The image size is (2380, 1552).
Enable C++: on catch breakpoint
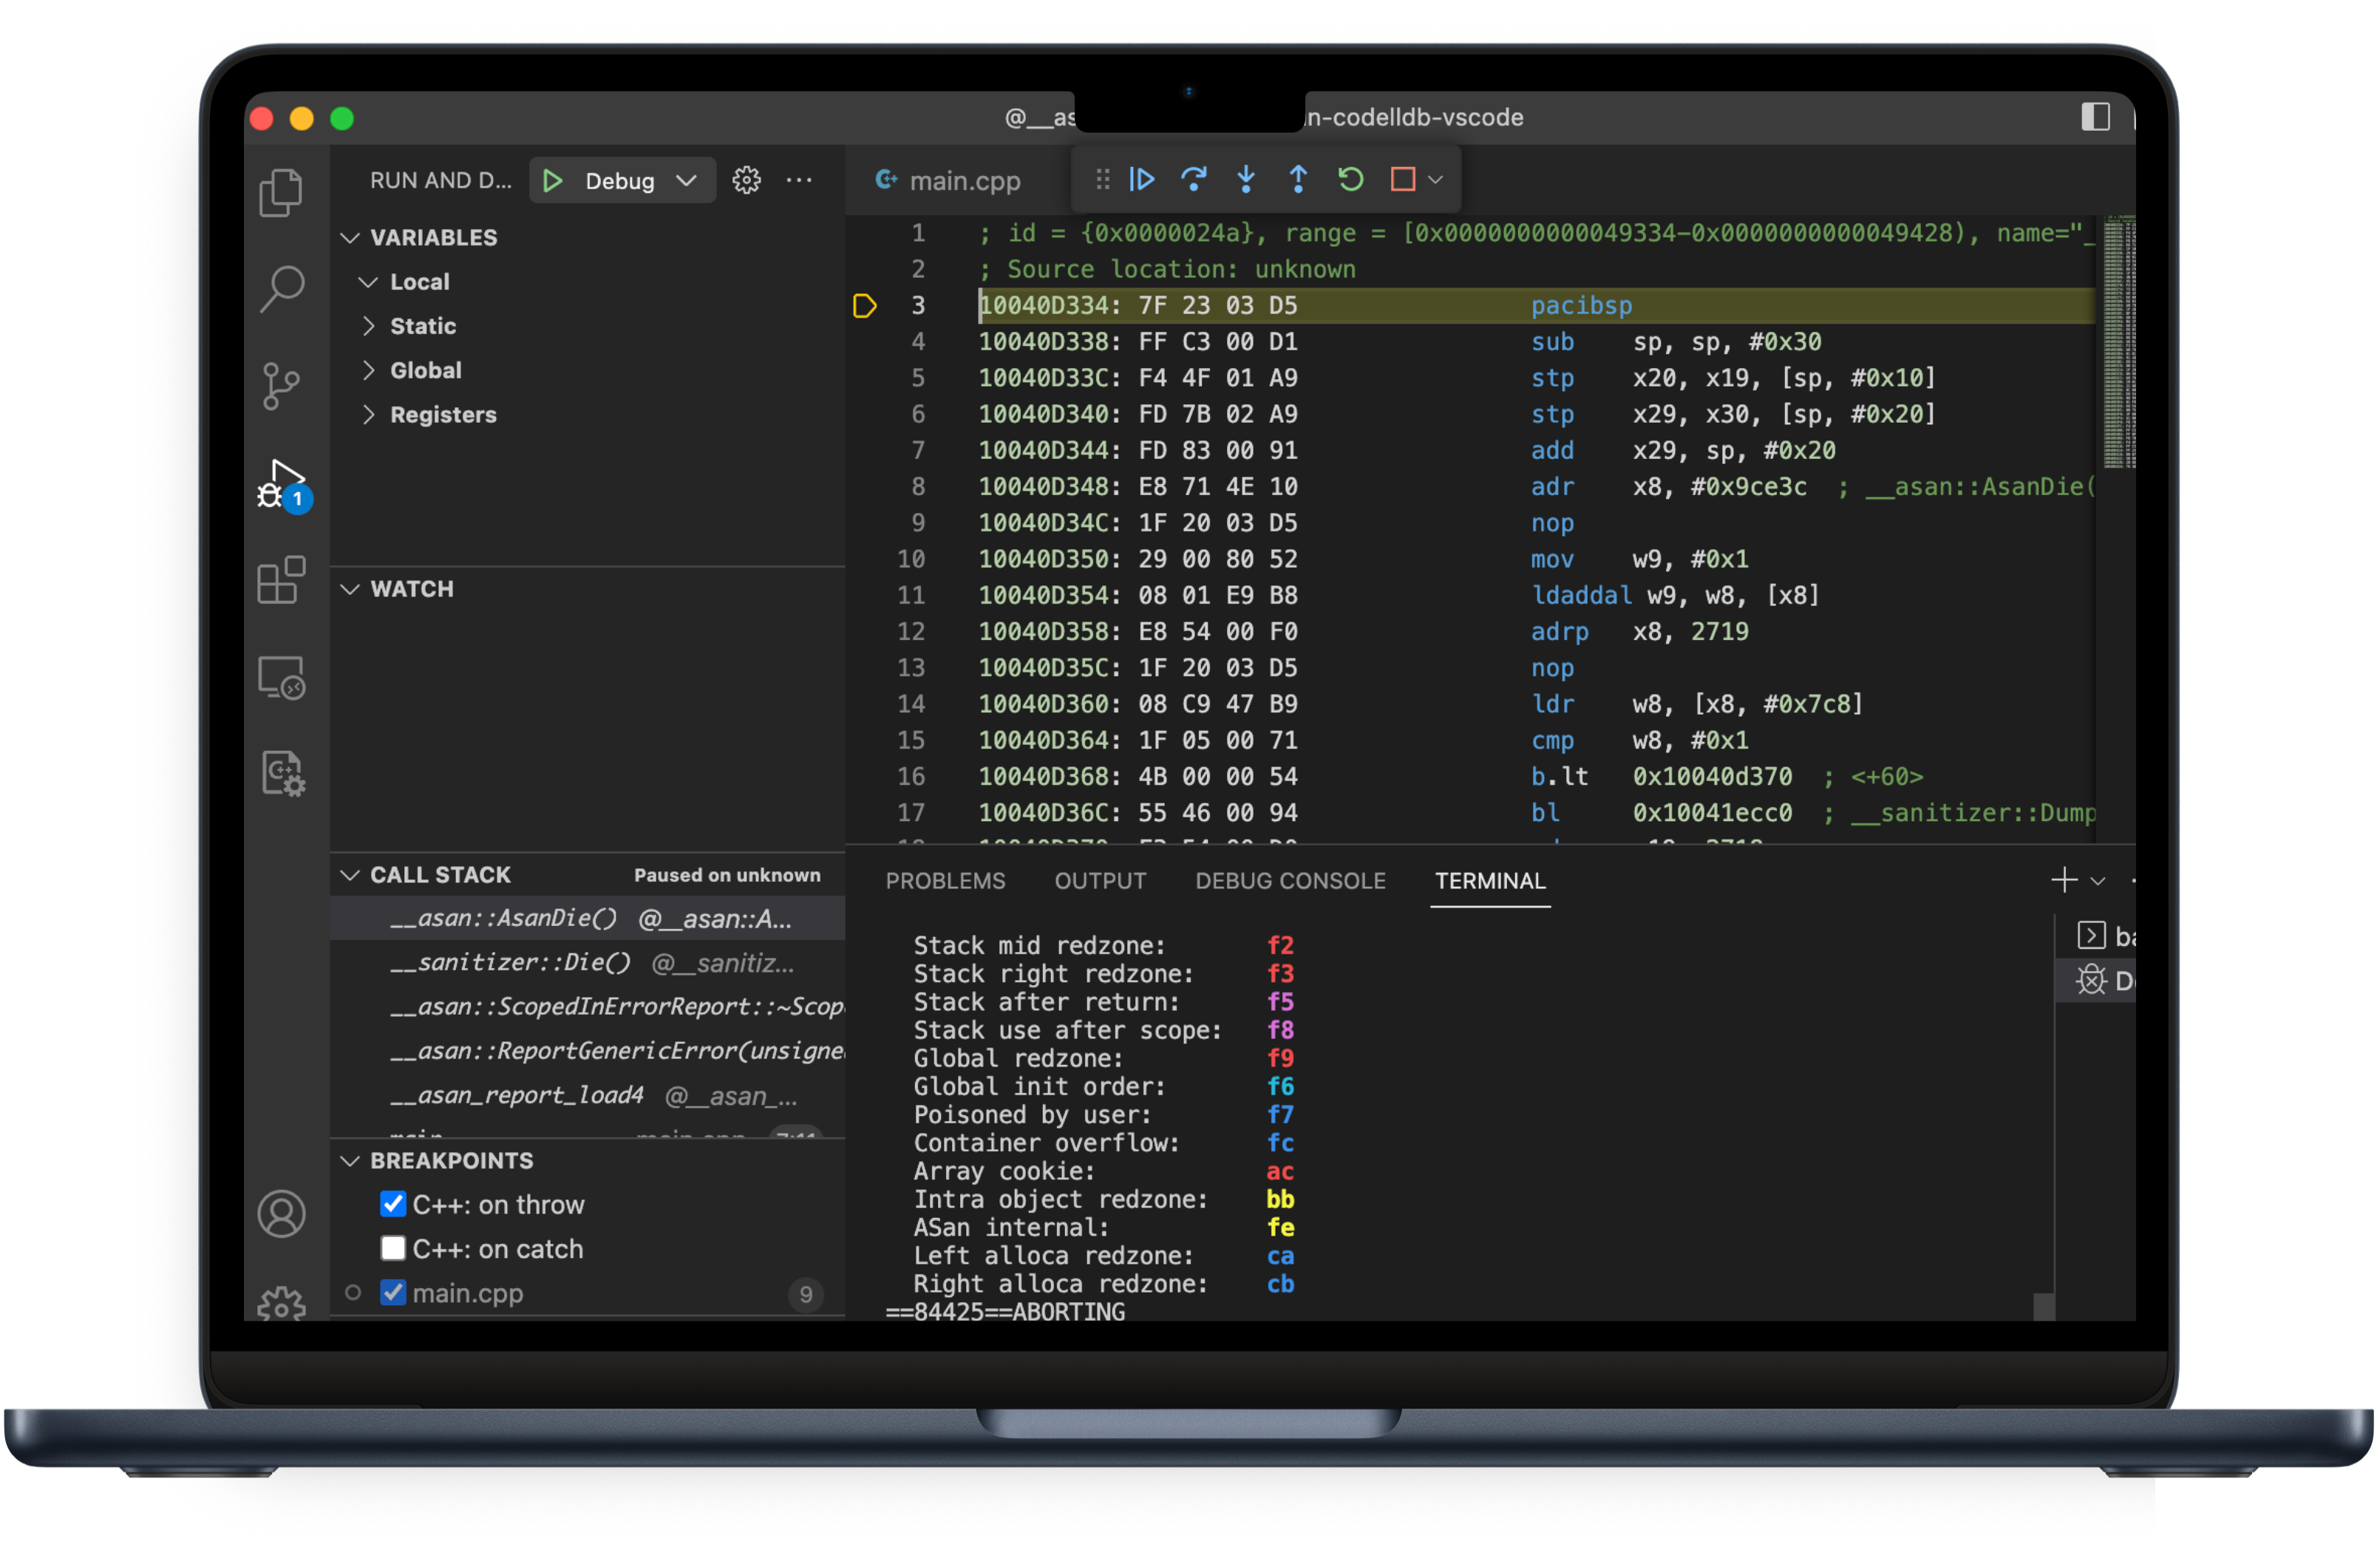pyautogui.click(x=393, y=1248)
